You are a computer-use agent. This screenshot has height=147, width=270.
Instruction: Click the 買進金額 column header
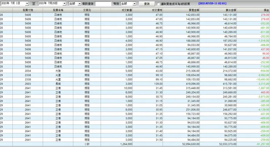(181, 10)
